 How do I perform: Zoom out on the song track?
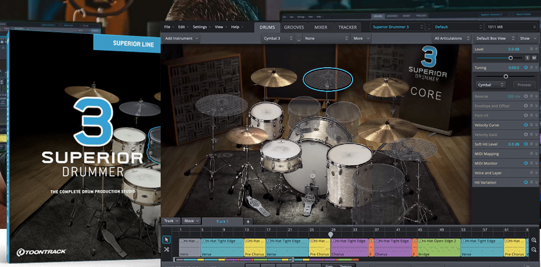click(x=534, y=249)
